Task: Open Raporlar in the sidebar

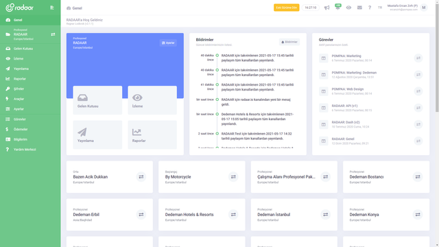Action: click(30, 79)
